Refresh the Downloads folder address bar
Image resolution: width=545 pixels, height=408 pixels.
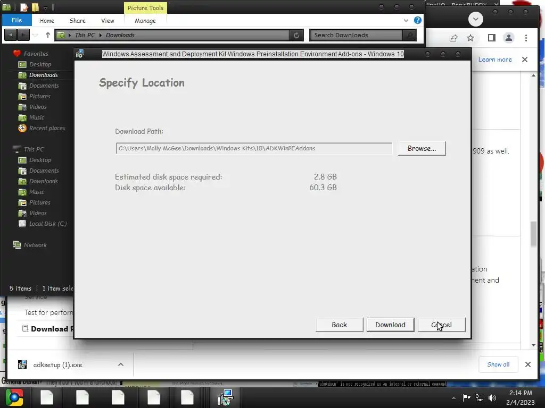tap(296, 35)
